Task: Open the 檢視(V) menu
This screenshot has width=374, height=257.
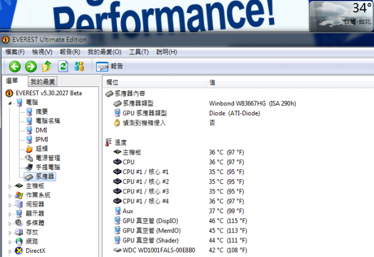Action: coord(42,52)
